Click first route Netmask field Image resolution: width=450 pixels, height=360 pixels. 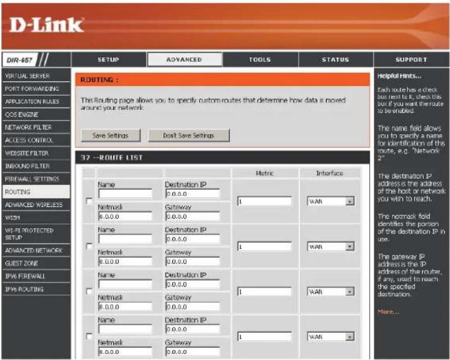pos(125,216)
